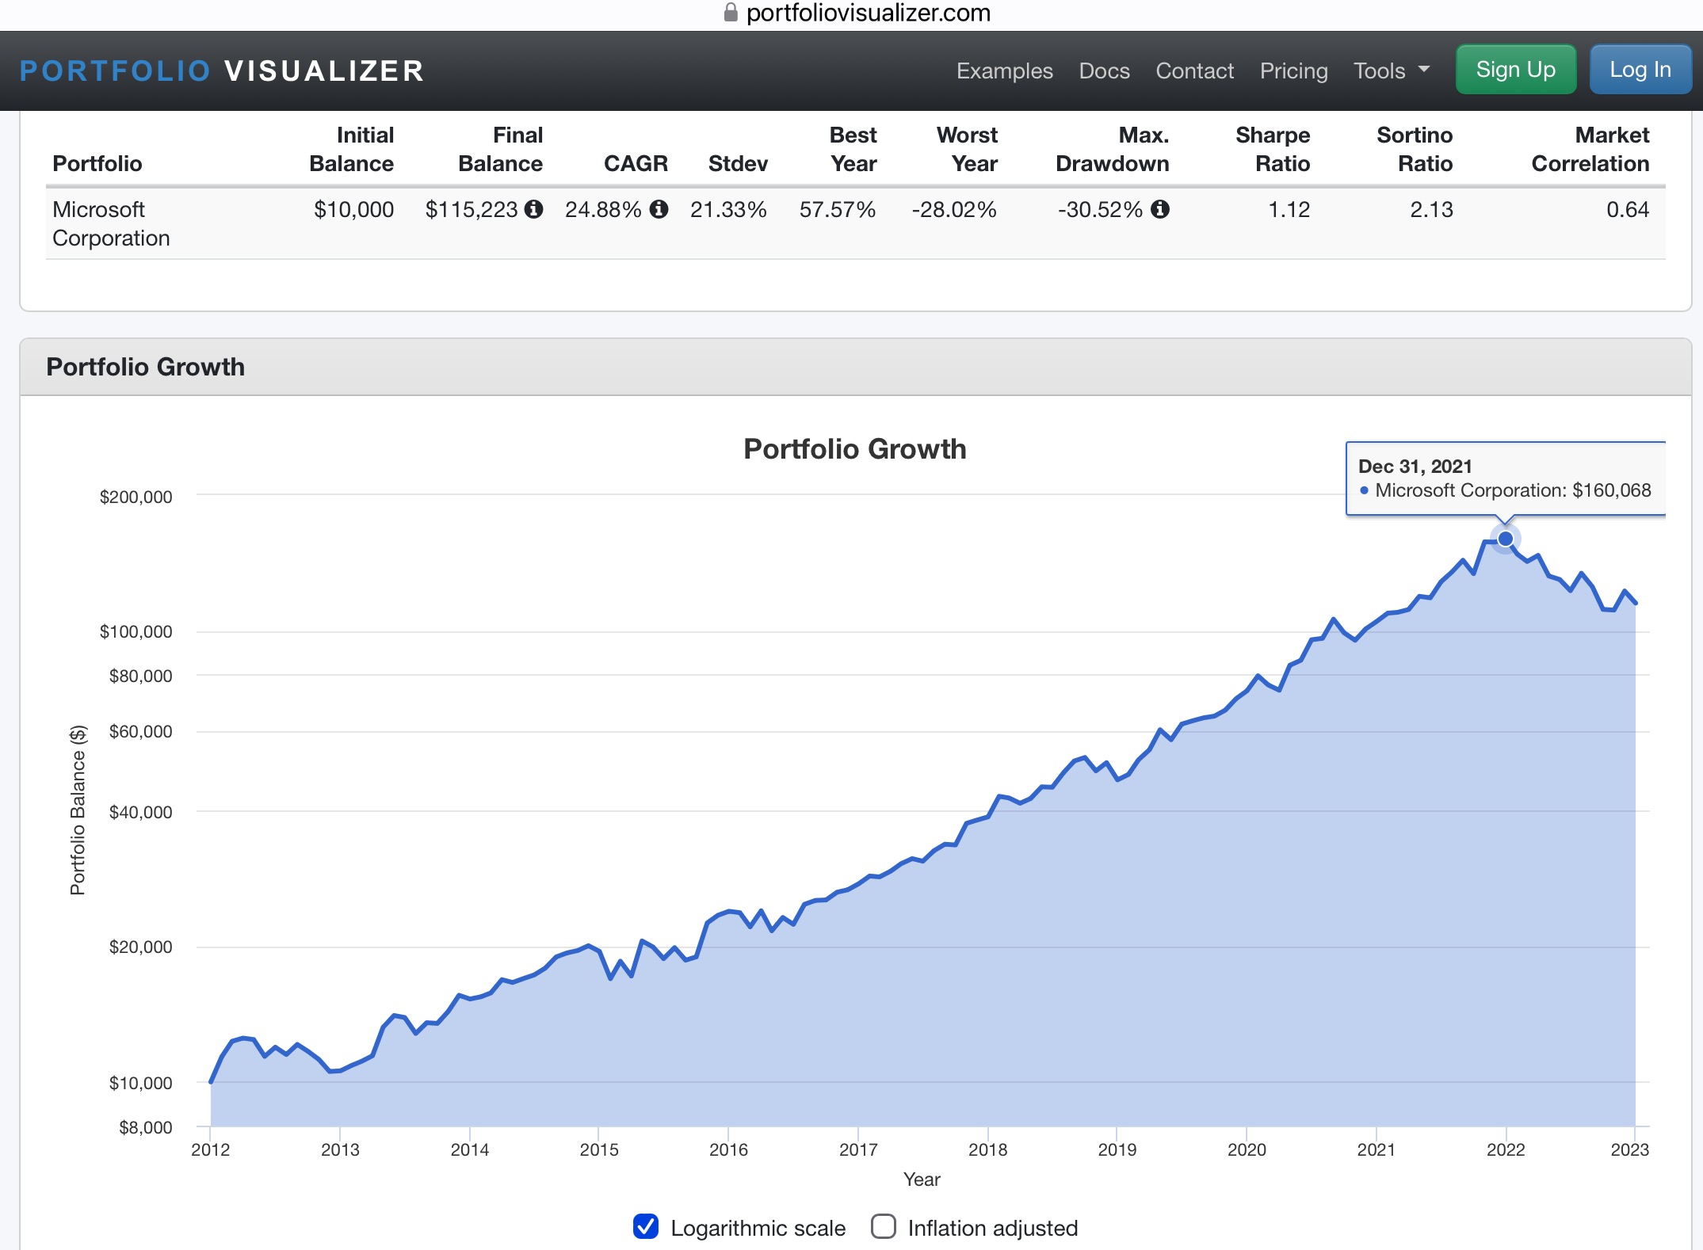
Task: Open the Tools dropdown menu
Action: [1392, 71]
